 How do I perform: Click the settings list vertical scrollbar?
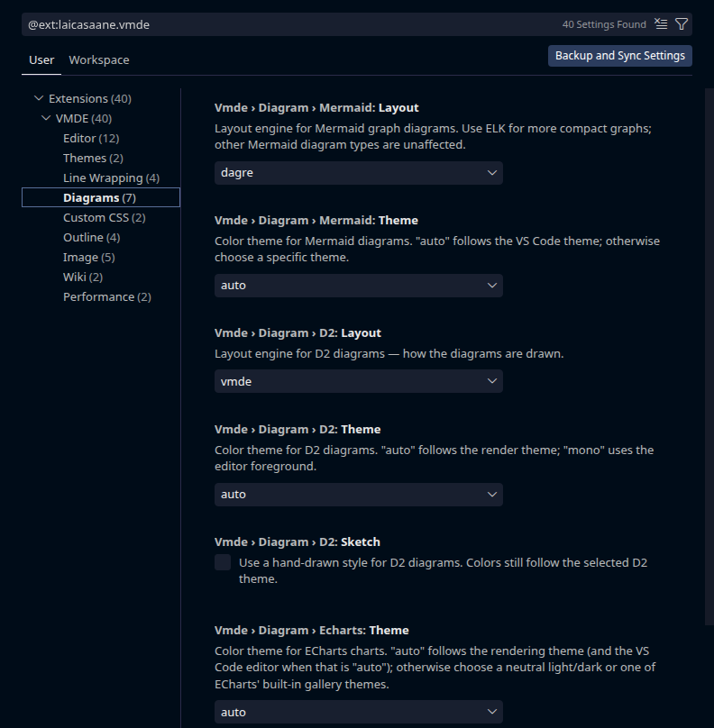coord(709,357)
